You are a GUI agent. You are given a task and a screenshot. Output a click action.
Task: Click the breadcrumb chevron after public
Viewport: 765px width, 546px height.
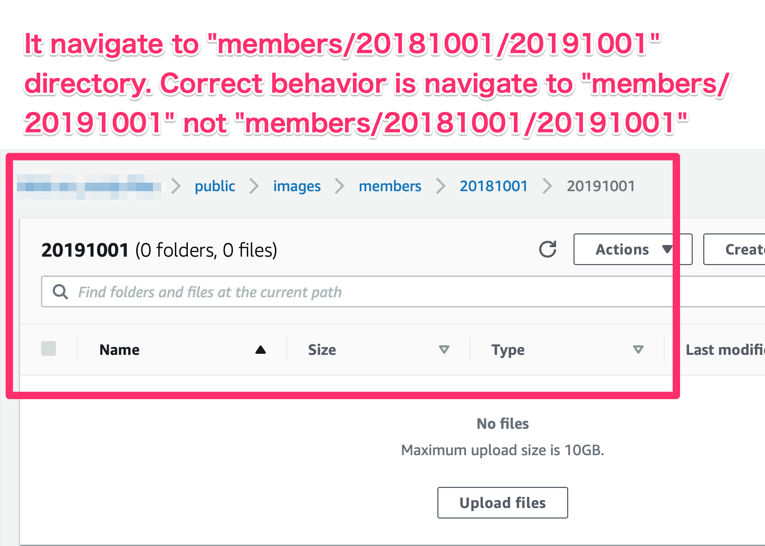pyautogui.click(x=254, y=186)
